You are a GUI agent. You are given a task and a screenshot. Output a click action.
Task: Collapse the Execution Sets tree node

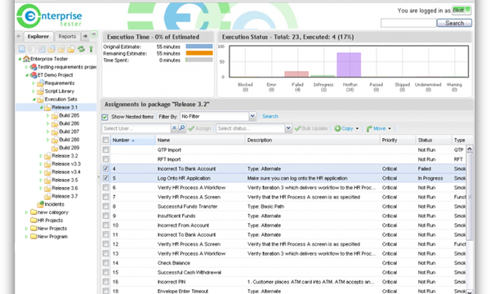(34, 100)
